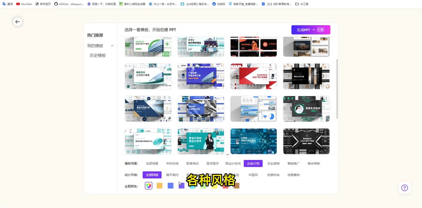
Task: Switch to 企业介绍 scene tab
Action: click(253, 164)
